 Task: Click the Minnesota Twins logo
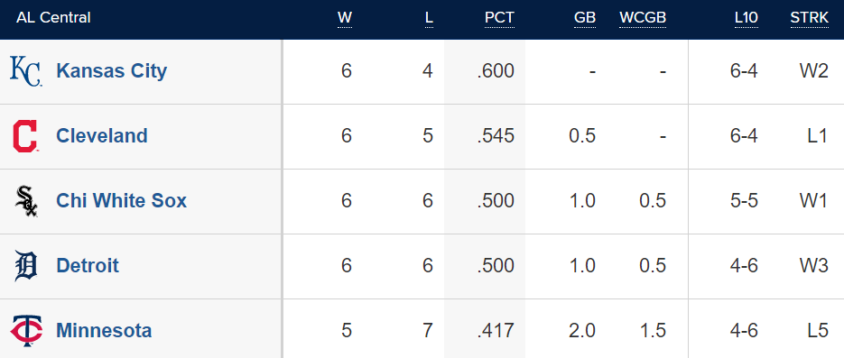pyautogui.click(x=26, y=331)
